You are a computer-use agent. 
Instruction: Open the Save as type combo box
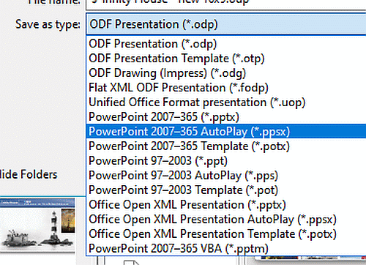(x=226, y=24)
